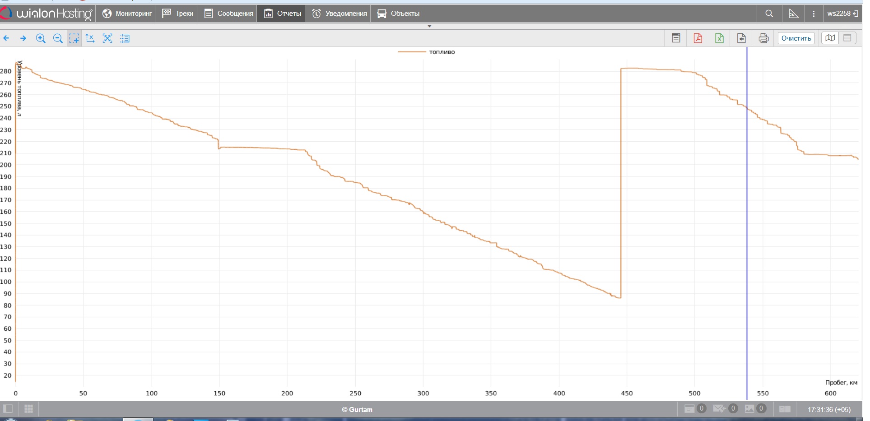
Task: Open the chart legend list options
Action: coord(125,38)
